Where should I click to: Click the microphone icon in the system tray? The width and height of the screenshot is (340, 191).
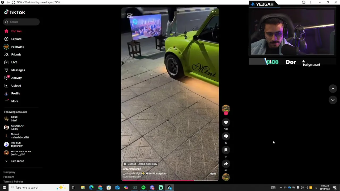(x=298, y=188)
